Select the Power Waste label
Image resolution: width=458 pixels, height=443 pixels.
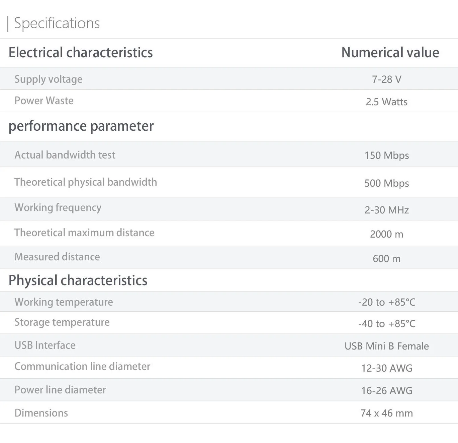[44, 101]
